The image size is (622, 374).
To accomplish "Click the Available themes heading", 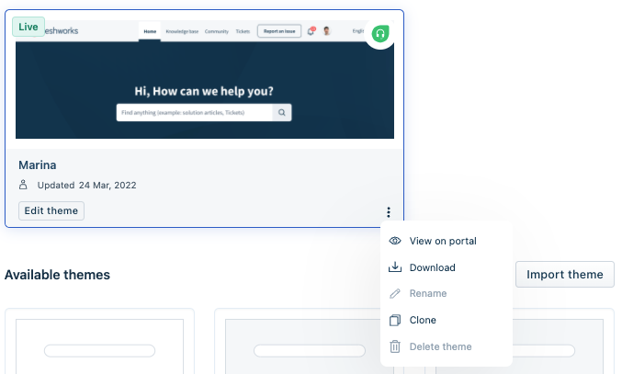I will tap(57, 275).
